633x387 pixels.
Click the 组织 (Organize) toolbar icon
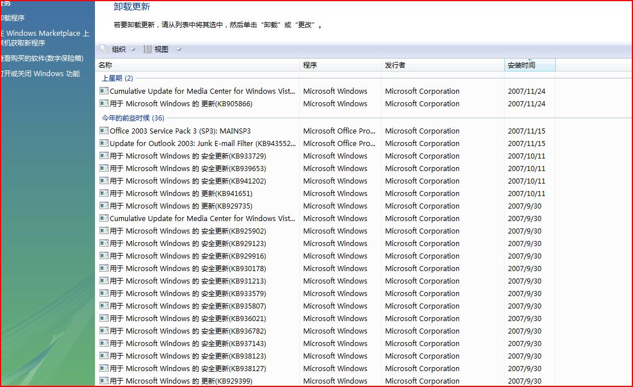pos(104,49)
